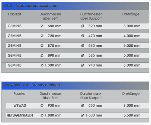
Task: Click the 940 mm support diameter value
Action: [95, 65]
